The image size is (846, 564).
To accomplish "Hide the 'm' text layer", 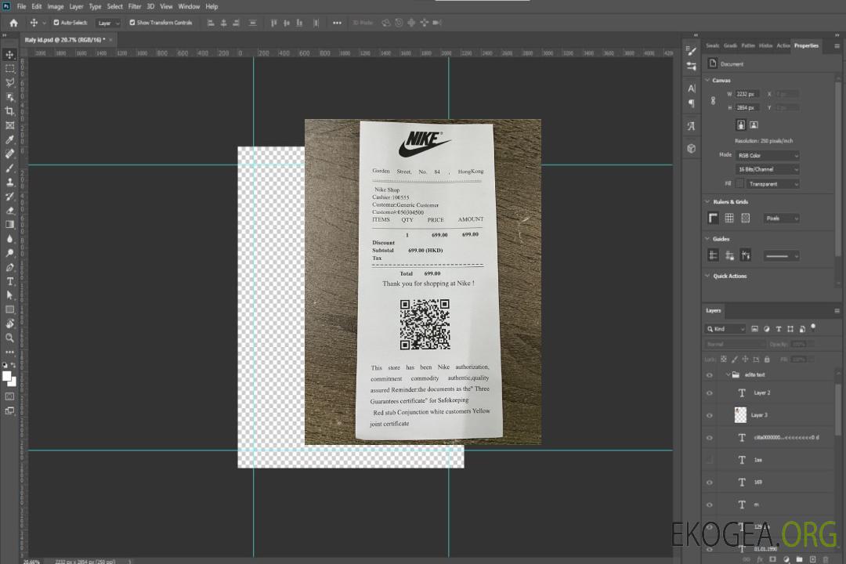I will 710,505.
